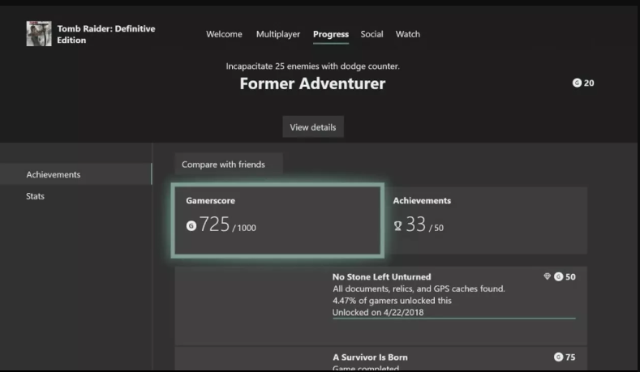
Task: Open the Watch tab
Action: [x=408, y=34]
